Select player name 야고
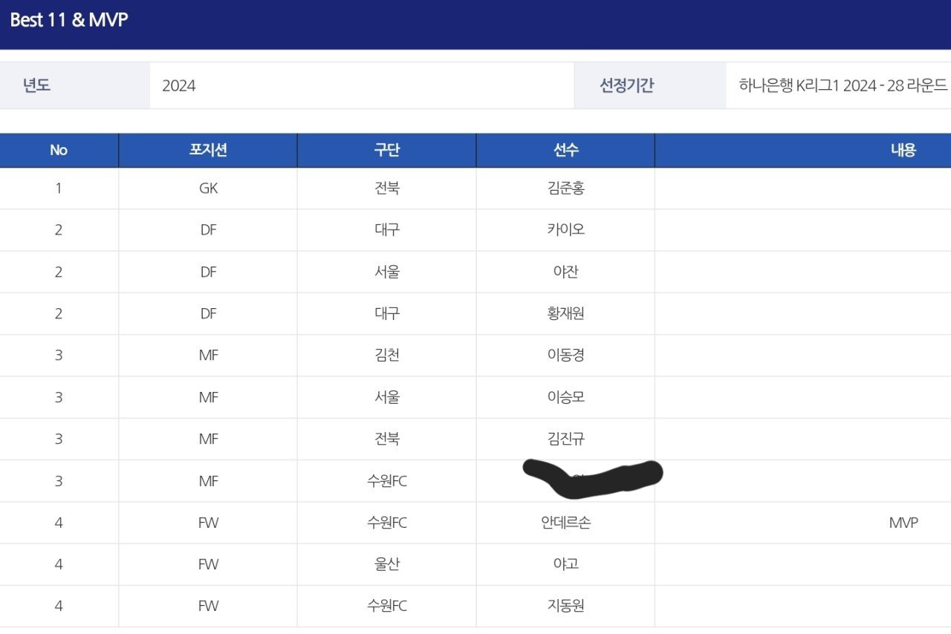 565,564
